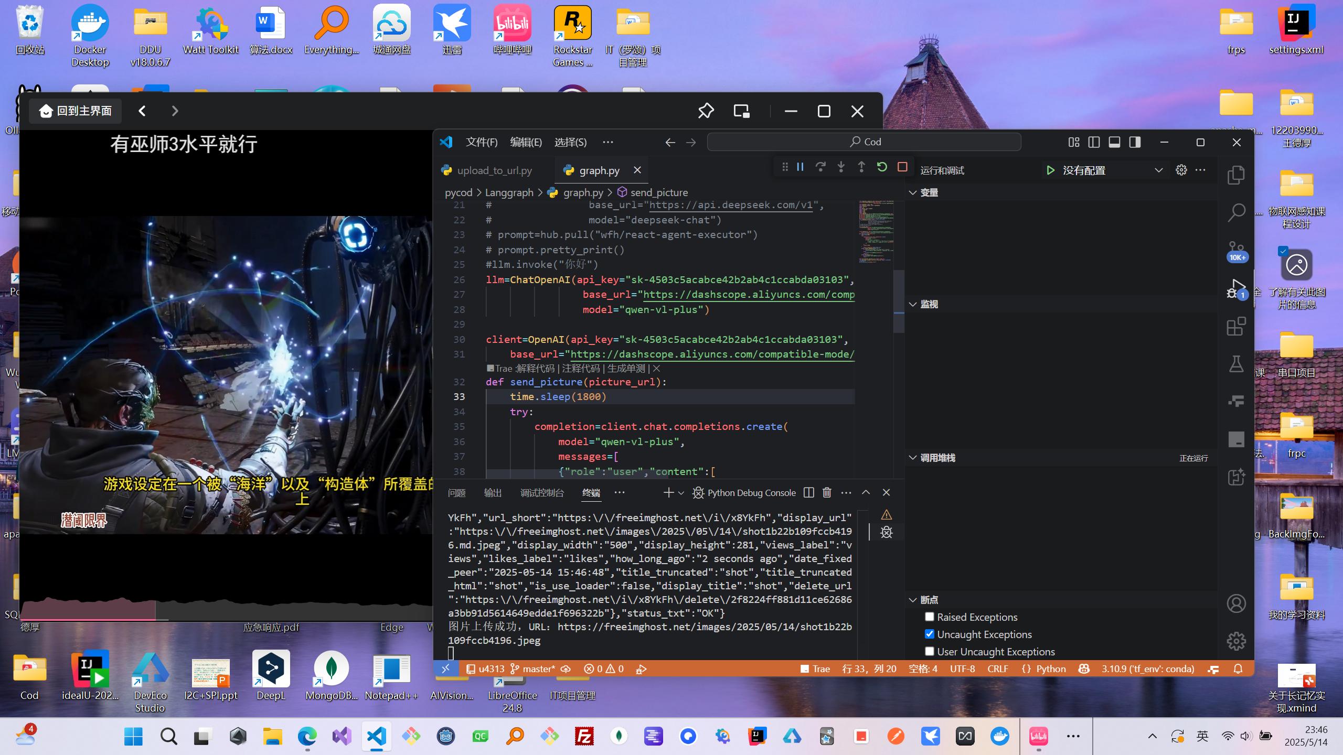Click the Trae 解释代码 code lens link
The height and width of the screenshot is (755, 1343).
pos(535,369)
